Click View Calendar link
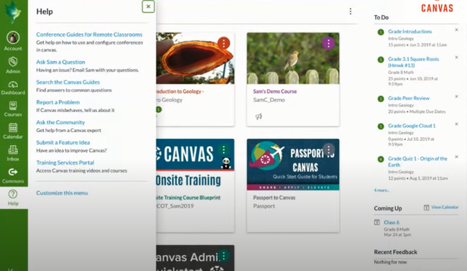The width and height of the screenshot is (467, 271). (x=445, y=207)
